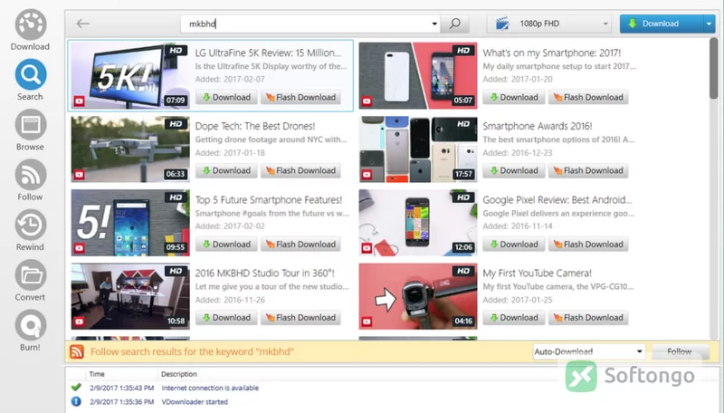Image resolution: width=724 pixels, height=413 pixels.
Task: Open the Follow section in sidebar
Action: (x=31, y=180)
